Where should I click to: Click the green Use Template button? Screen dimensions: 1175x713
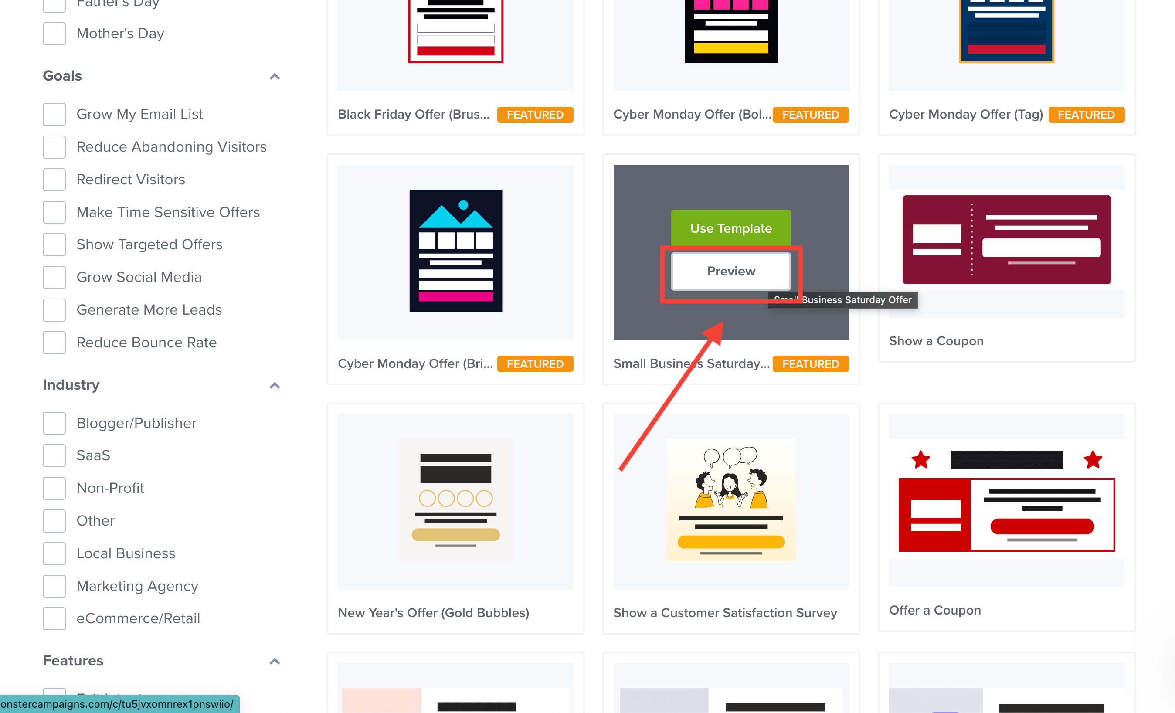pos(730,228)
